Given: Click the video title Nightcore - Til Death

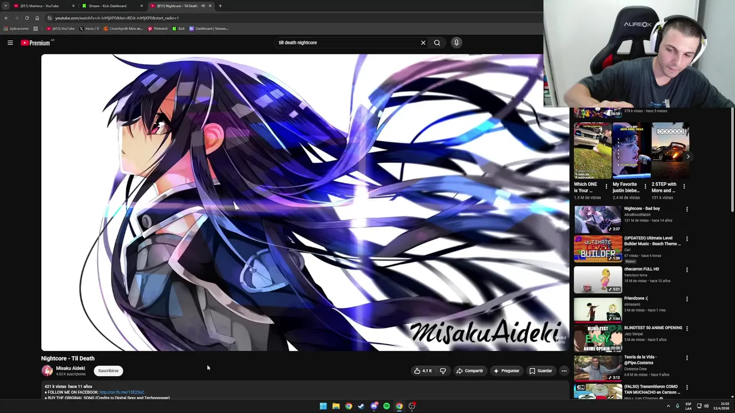Looking at the screenshot, I should point(68,359).
